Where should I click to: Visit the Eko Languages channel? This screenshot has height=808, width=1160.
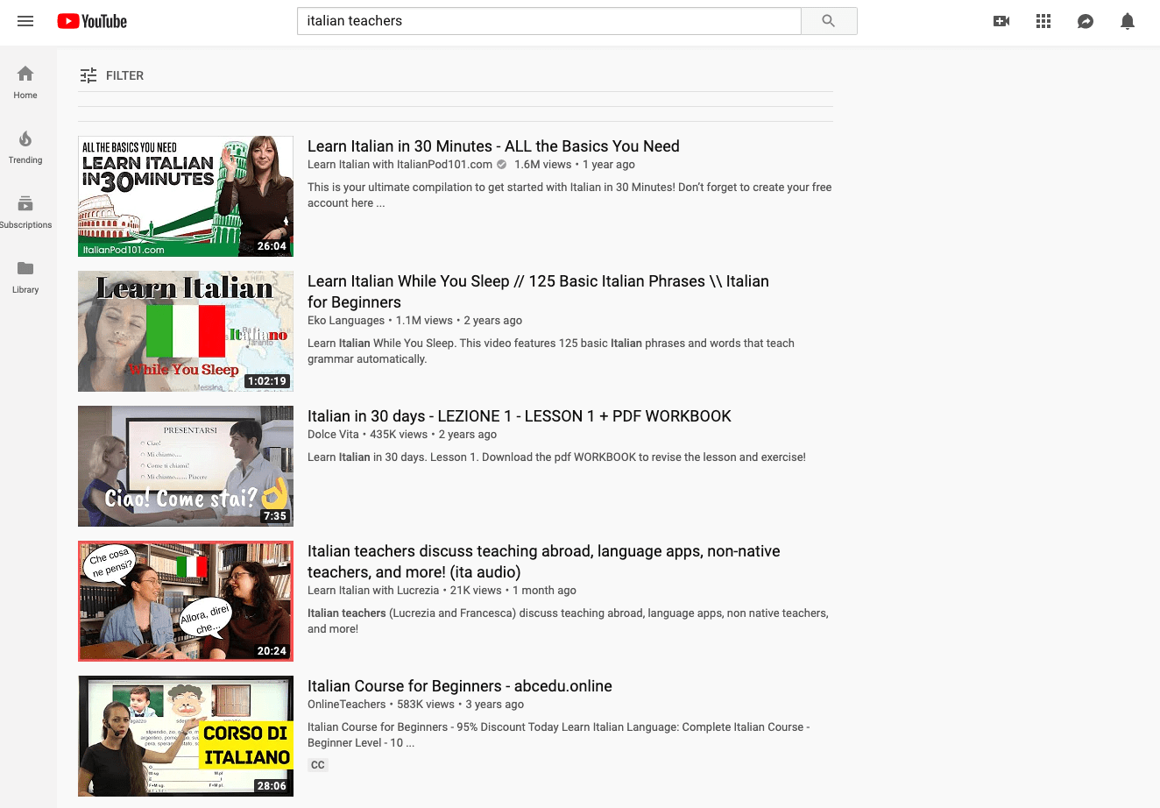point(346,321)
